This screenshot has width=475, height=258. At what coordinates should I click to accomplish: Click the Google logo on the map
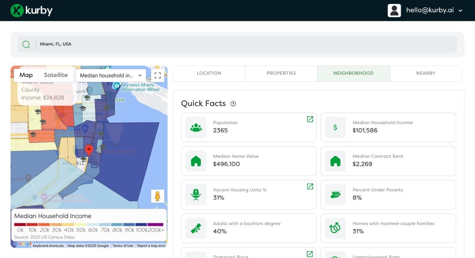(x=23, y=244)
